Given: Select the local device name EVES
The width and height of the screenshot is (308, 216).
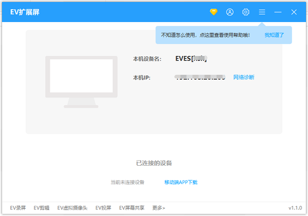Looking at the screenshot, I should pyautogui.click(x=191, y=59).
